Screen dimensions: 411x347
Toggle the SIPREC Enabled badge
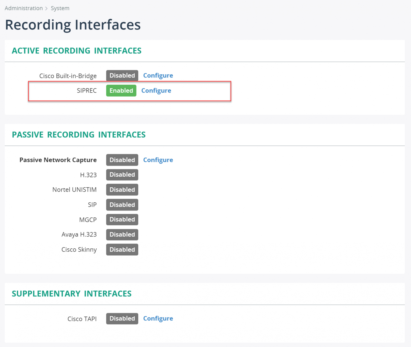pos(121,91)
